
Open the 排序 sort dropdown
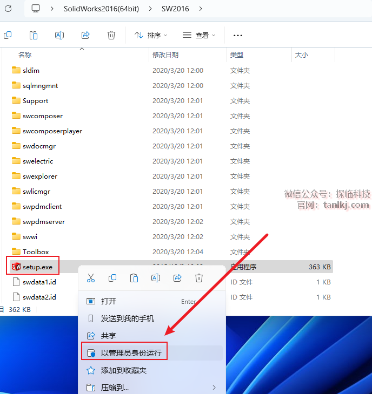(x=150, y=36)
